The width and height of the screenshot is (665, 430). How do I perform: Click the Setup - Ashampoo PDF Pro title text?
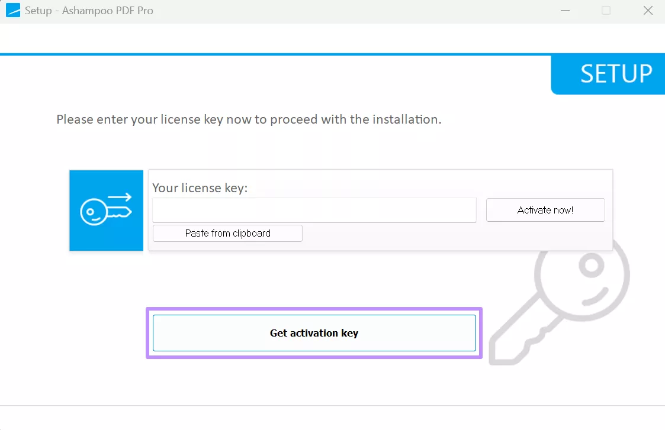coord(89,10)
